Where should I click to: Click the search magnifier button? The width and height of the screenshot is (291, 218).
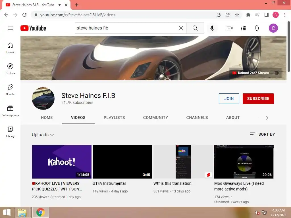(195, 28)
